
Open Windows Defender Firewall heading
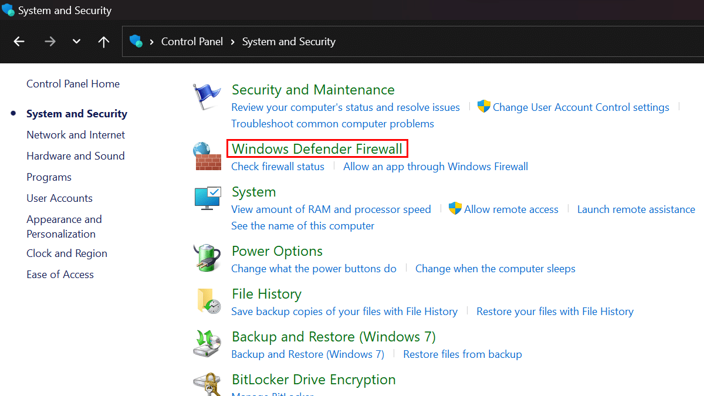[317, 149]
